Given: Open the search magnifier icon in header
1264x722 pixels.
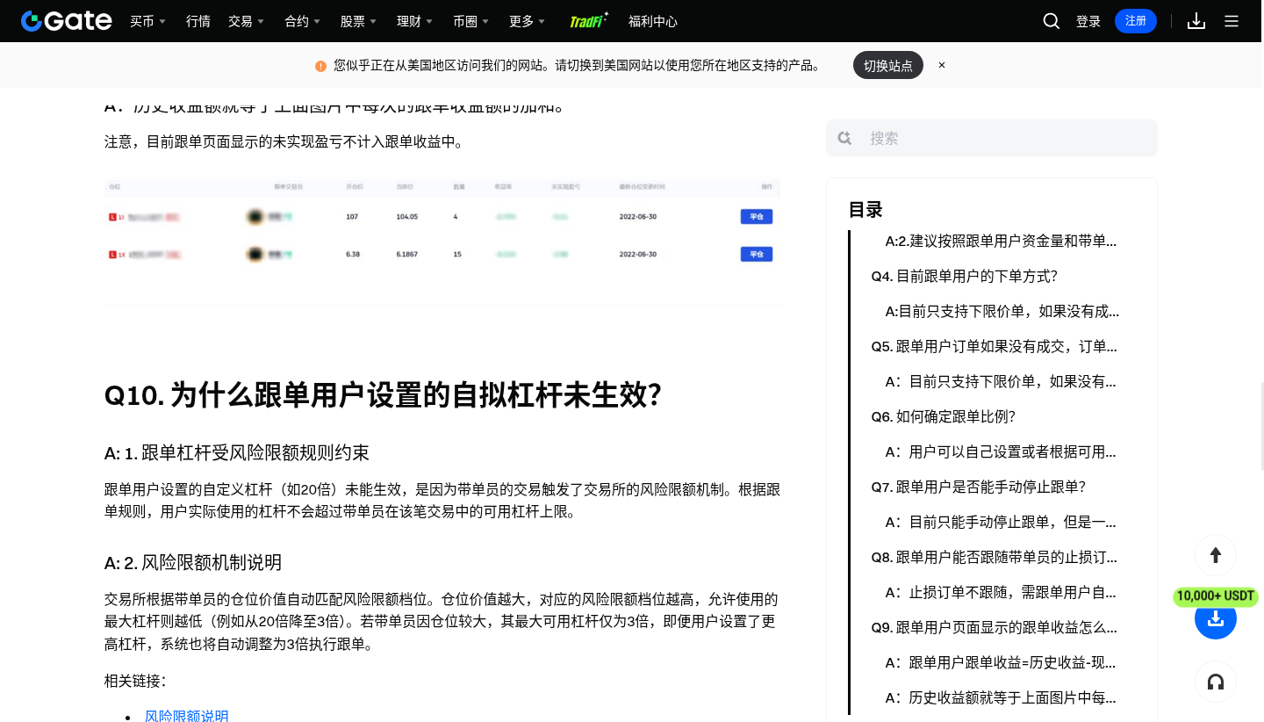Looking at the screenshot, I should [x=1051, y=21].
